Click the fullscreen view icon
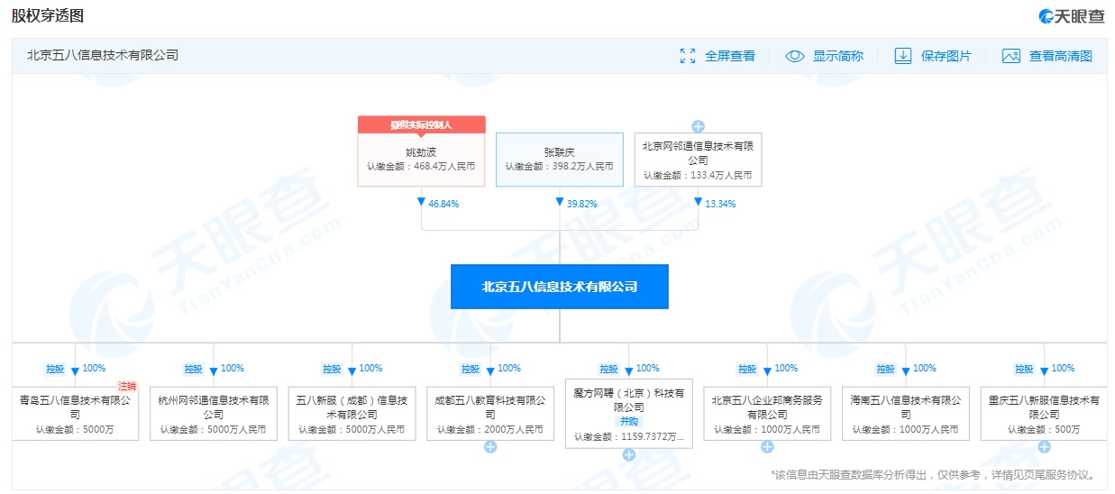Viewport: 1115px width, 494px height. point(688,56)
